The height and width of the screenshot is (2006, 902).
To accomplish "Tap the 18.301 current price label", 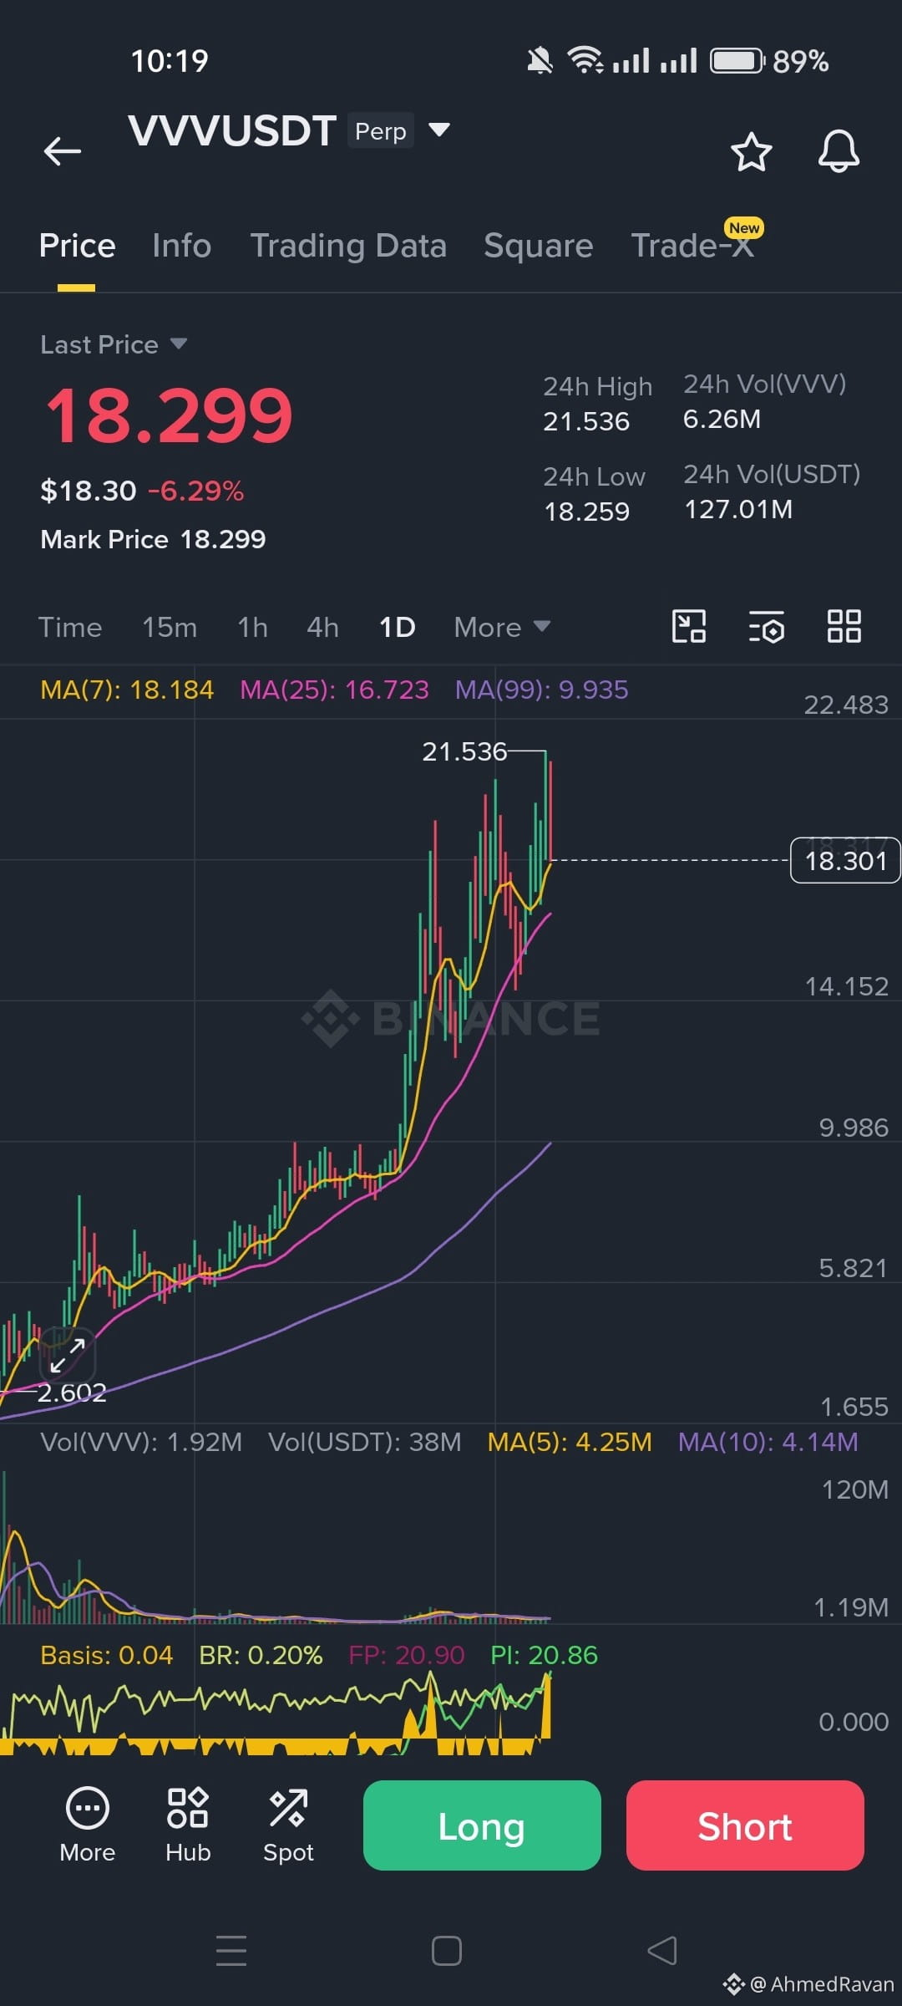I will click(x=845, y=860).
